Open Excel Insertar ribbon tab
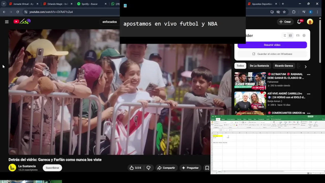The width and height of the screenshot is (325, 183). (223, 119)
